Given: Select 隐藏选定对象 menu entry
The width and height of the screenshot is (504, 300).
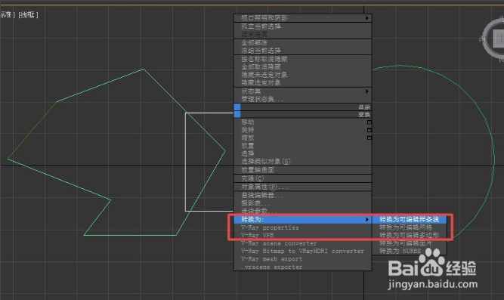Looking at the screenshot, I should 302,82.
